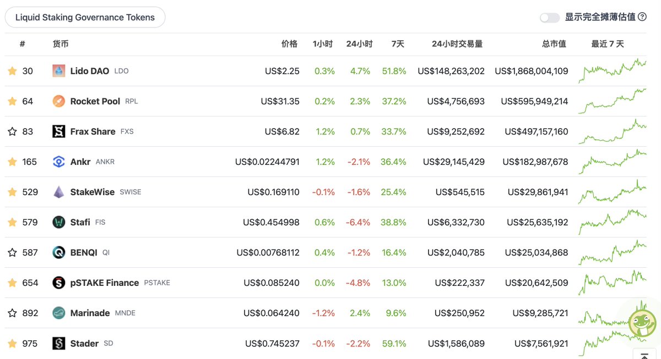This screenshot has height=359, width=661.
Task: Click trading volume US$2,040,785
Action: (x=456, y=252)
